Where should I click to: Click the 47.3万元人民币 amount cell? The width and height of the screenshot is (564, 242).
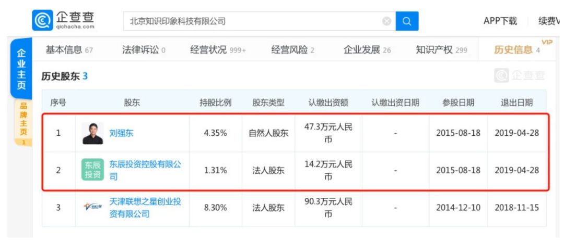pos(328,133)
